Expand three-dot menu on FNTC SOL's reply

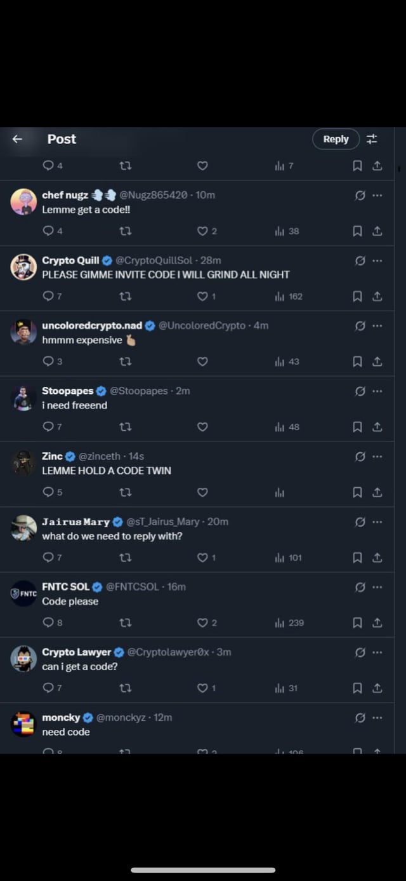point(377,587)
